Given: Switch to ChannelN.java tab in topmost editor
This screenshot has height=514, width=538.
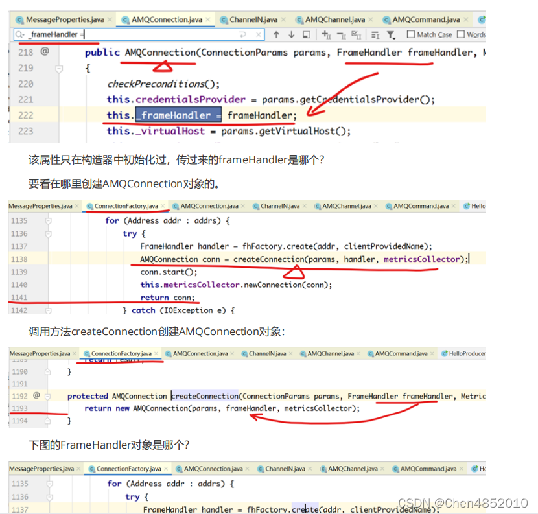Looking at the screenshot, I should pyautogui.click(x=253, y=19).
